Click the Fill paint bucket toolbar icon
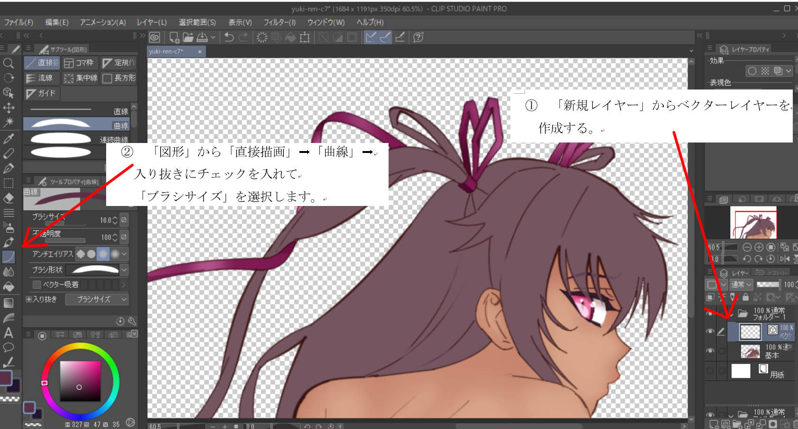 290,37
